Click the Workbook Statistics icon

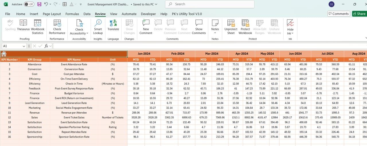click(x=38, y=23)
